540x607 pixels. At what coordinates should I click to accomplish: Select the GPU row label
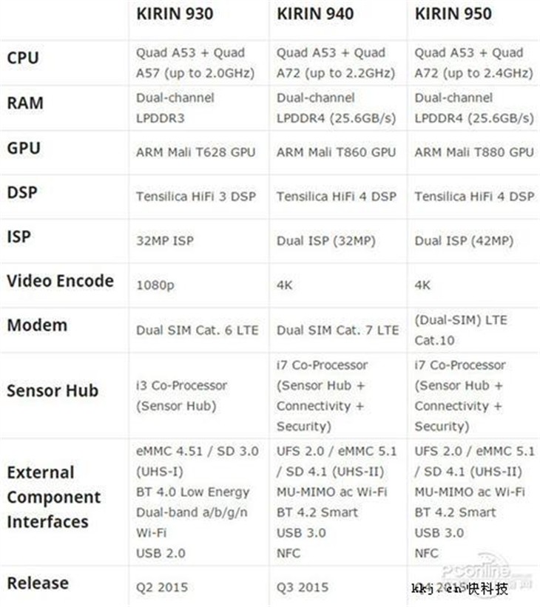coord(24,149)
